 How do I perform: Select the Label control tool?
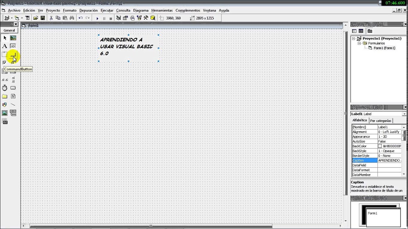pyautogui.click(x=5, y=46)
